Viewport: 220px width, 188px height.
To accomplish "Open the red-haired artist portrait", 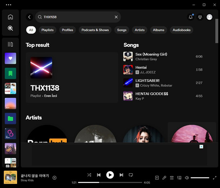I will pyautogui.click(x=143, y=134).
